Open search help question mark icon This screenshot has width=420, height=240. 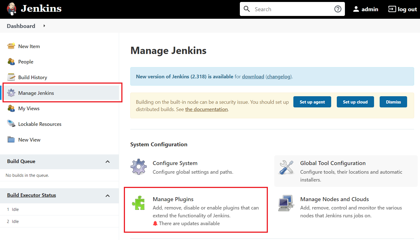point(338,9)
